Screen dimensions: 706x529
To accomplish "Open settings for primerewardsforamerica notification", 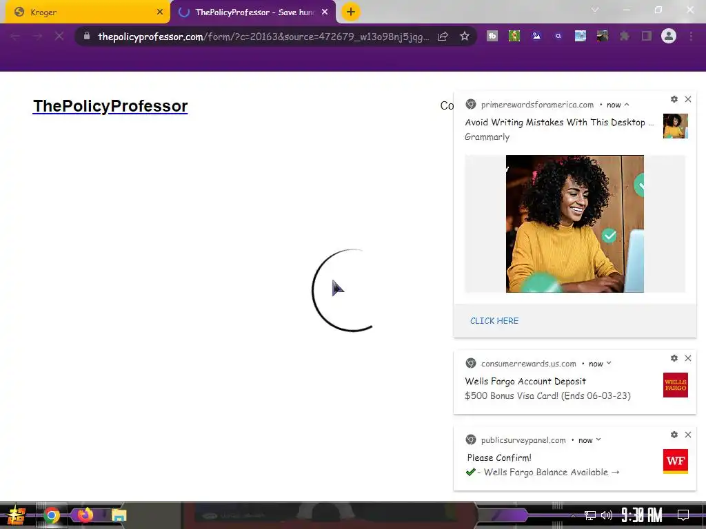I will click(674, 99).
